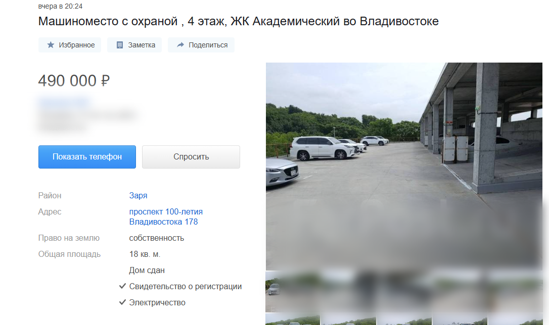Open the Заря district link
549x325 pixels.
tap(139, 195)
